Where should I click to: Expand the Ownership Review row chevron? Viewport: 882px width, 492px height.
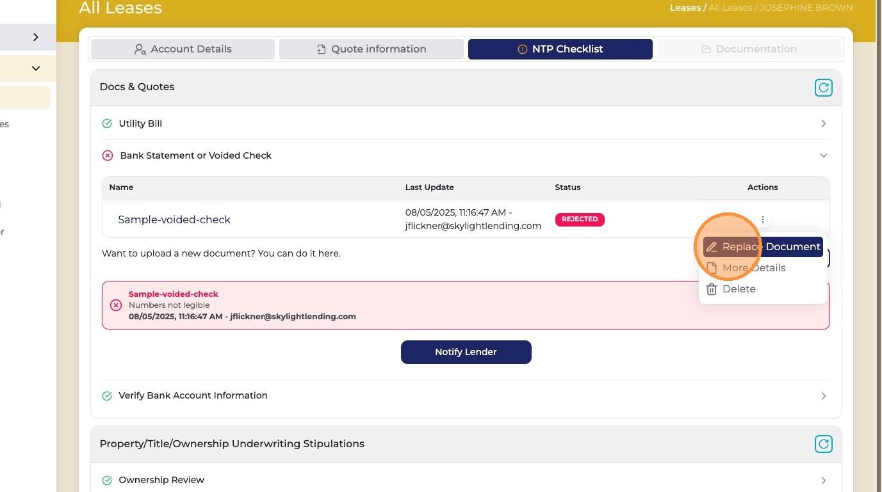click(824, 480)
